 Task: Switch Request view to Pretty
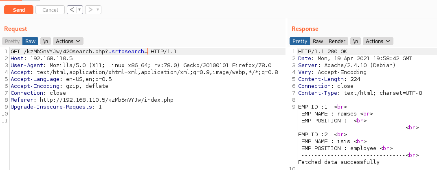pos(12,41)
